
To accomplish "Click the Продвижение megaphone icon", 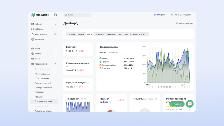I will [32, 64].
